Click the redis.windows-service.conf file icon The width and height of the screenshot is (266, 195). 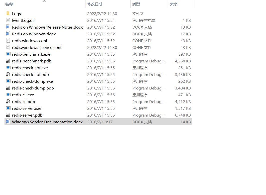point(8,47)
